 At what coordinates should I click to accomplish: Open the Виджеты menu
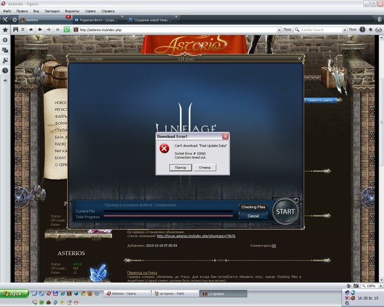[72, 11]
